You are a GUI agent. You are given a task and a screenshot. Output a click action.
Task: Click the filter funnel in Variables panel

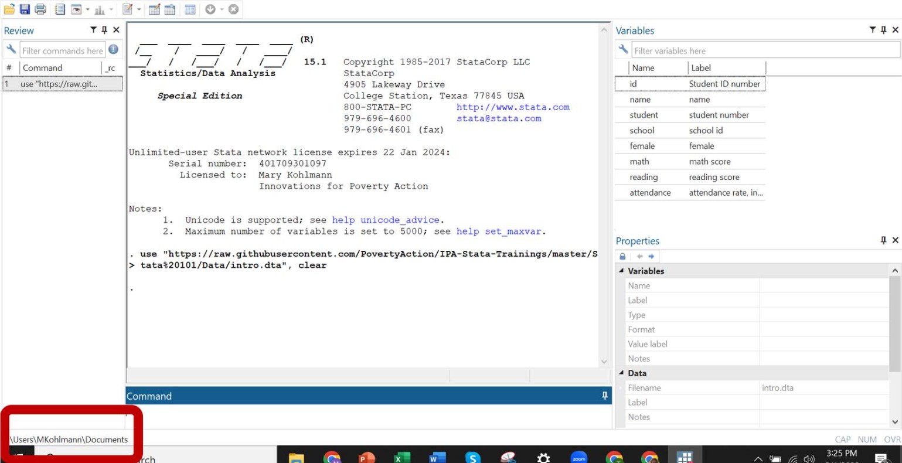coord(873,30)
